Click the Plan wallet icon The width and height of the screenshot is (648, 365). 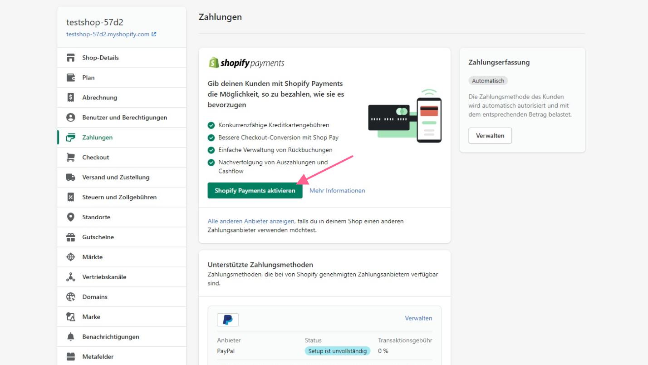pyautogui.click(x=70, y=78)
